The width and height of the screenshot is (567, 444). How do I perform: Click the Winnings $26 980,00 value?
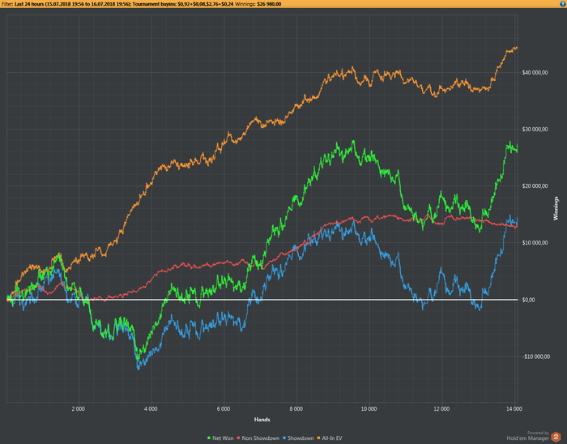click(269, 4)
